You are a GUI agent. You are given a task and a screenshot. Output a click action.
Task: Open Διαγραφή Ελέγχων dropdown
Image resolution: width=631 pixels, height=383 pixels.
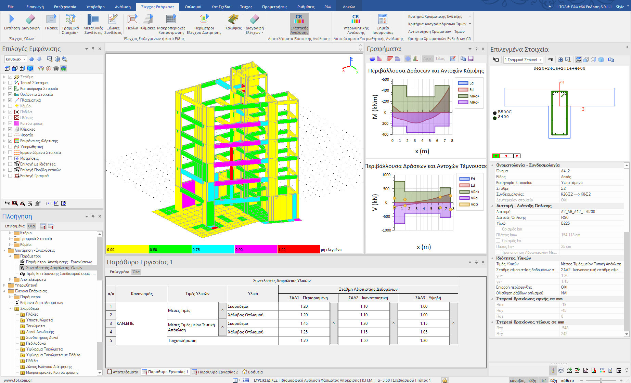tap(255, 24)
